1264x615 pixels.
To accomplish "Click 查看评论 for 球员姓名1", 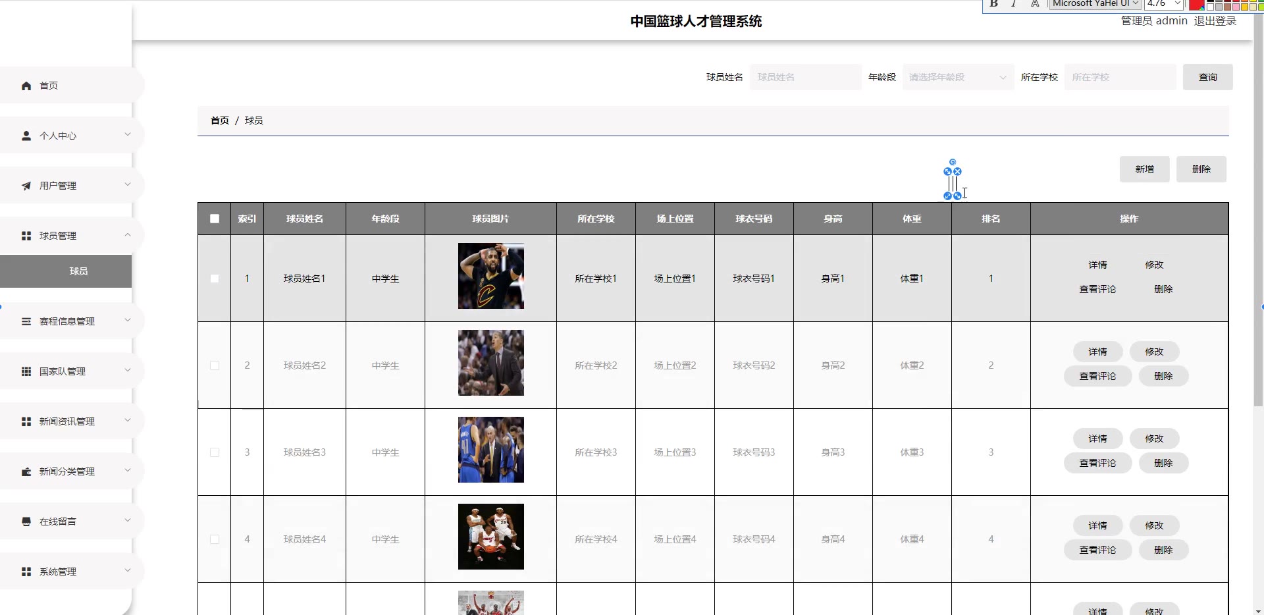I will point(1097,289).
